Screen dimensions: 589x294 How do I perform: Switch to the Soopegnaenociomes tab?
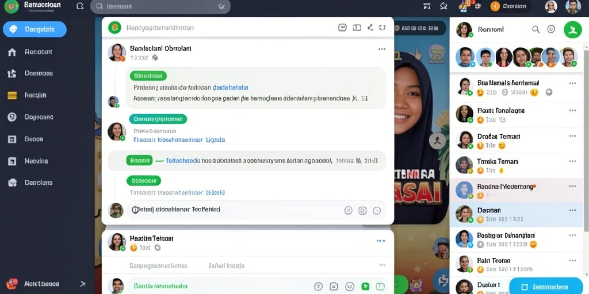(x=158, y=265)
